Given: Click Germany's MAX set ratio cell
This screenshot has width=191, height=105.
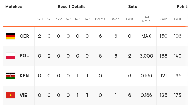Looking at the screenshot, I should tap(146, 36).
